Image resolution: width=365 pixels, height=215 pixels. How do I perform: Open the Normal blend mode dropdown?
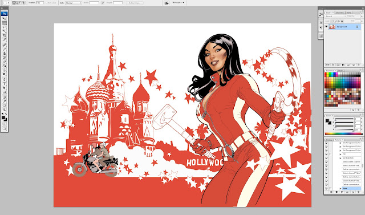pyautogui.click(x=336, y=16)
